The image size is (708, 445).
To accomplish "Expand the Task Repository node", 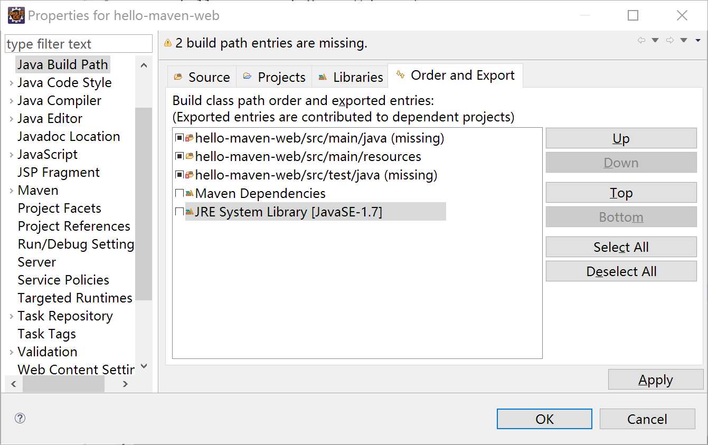I will [x=12, y=316].
